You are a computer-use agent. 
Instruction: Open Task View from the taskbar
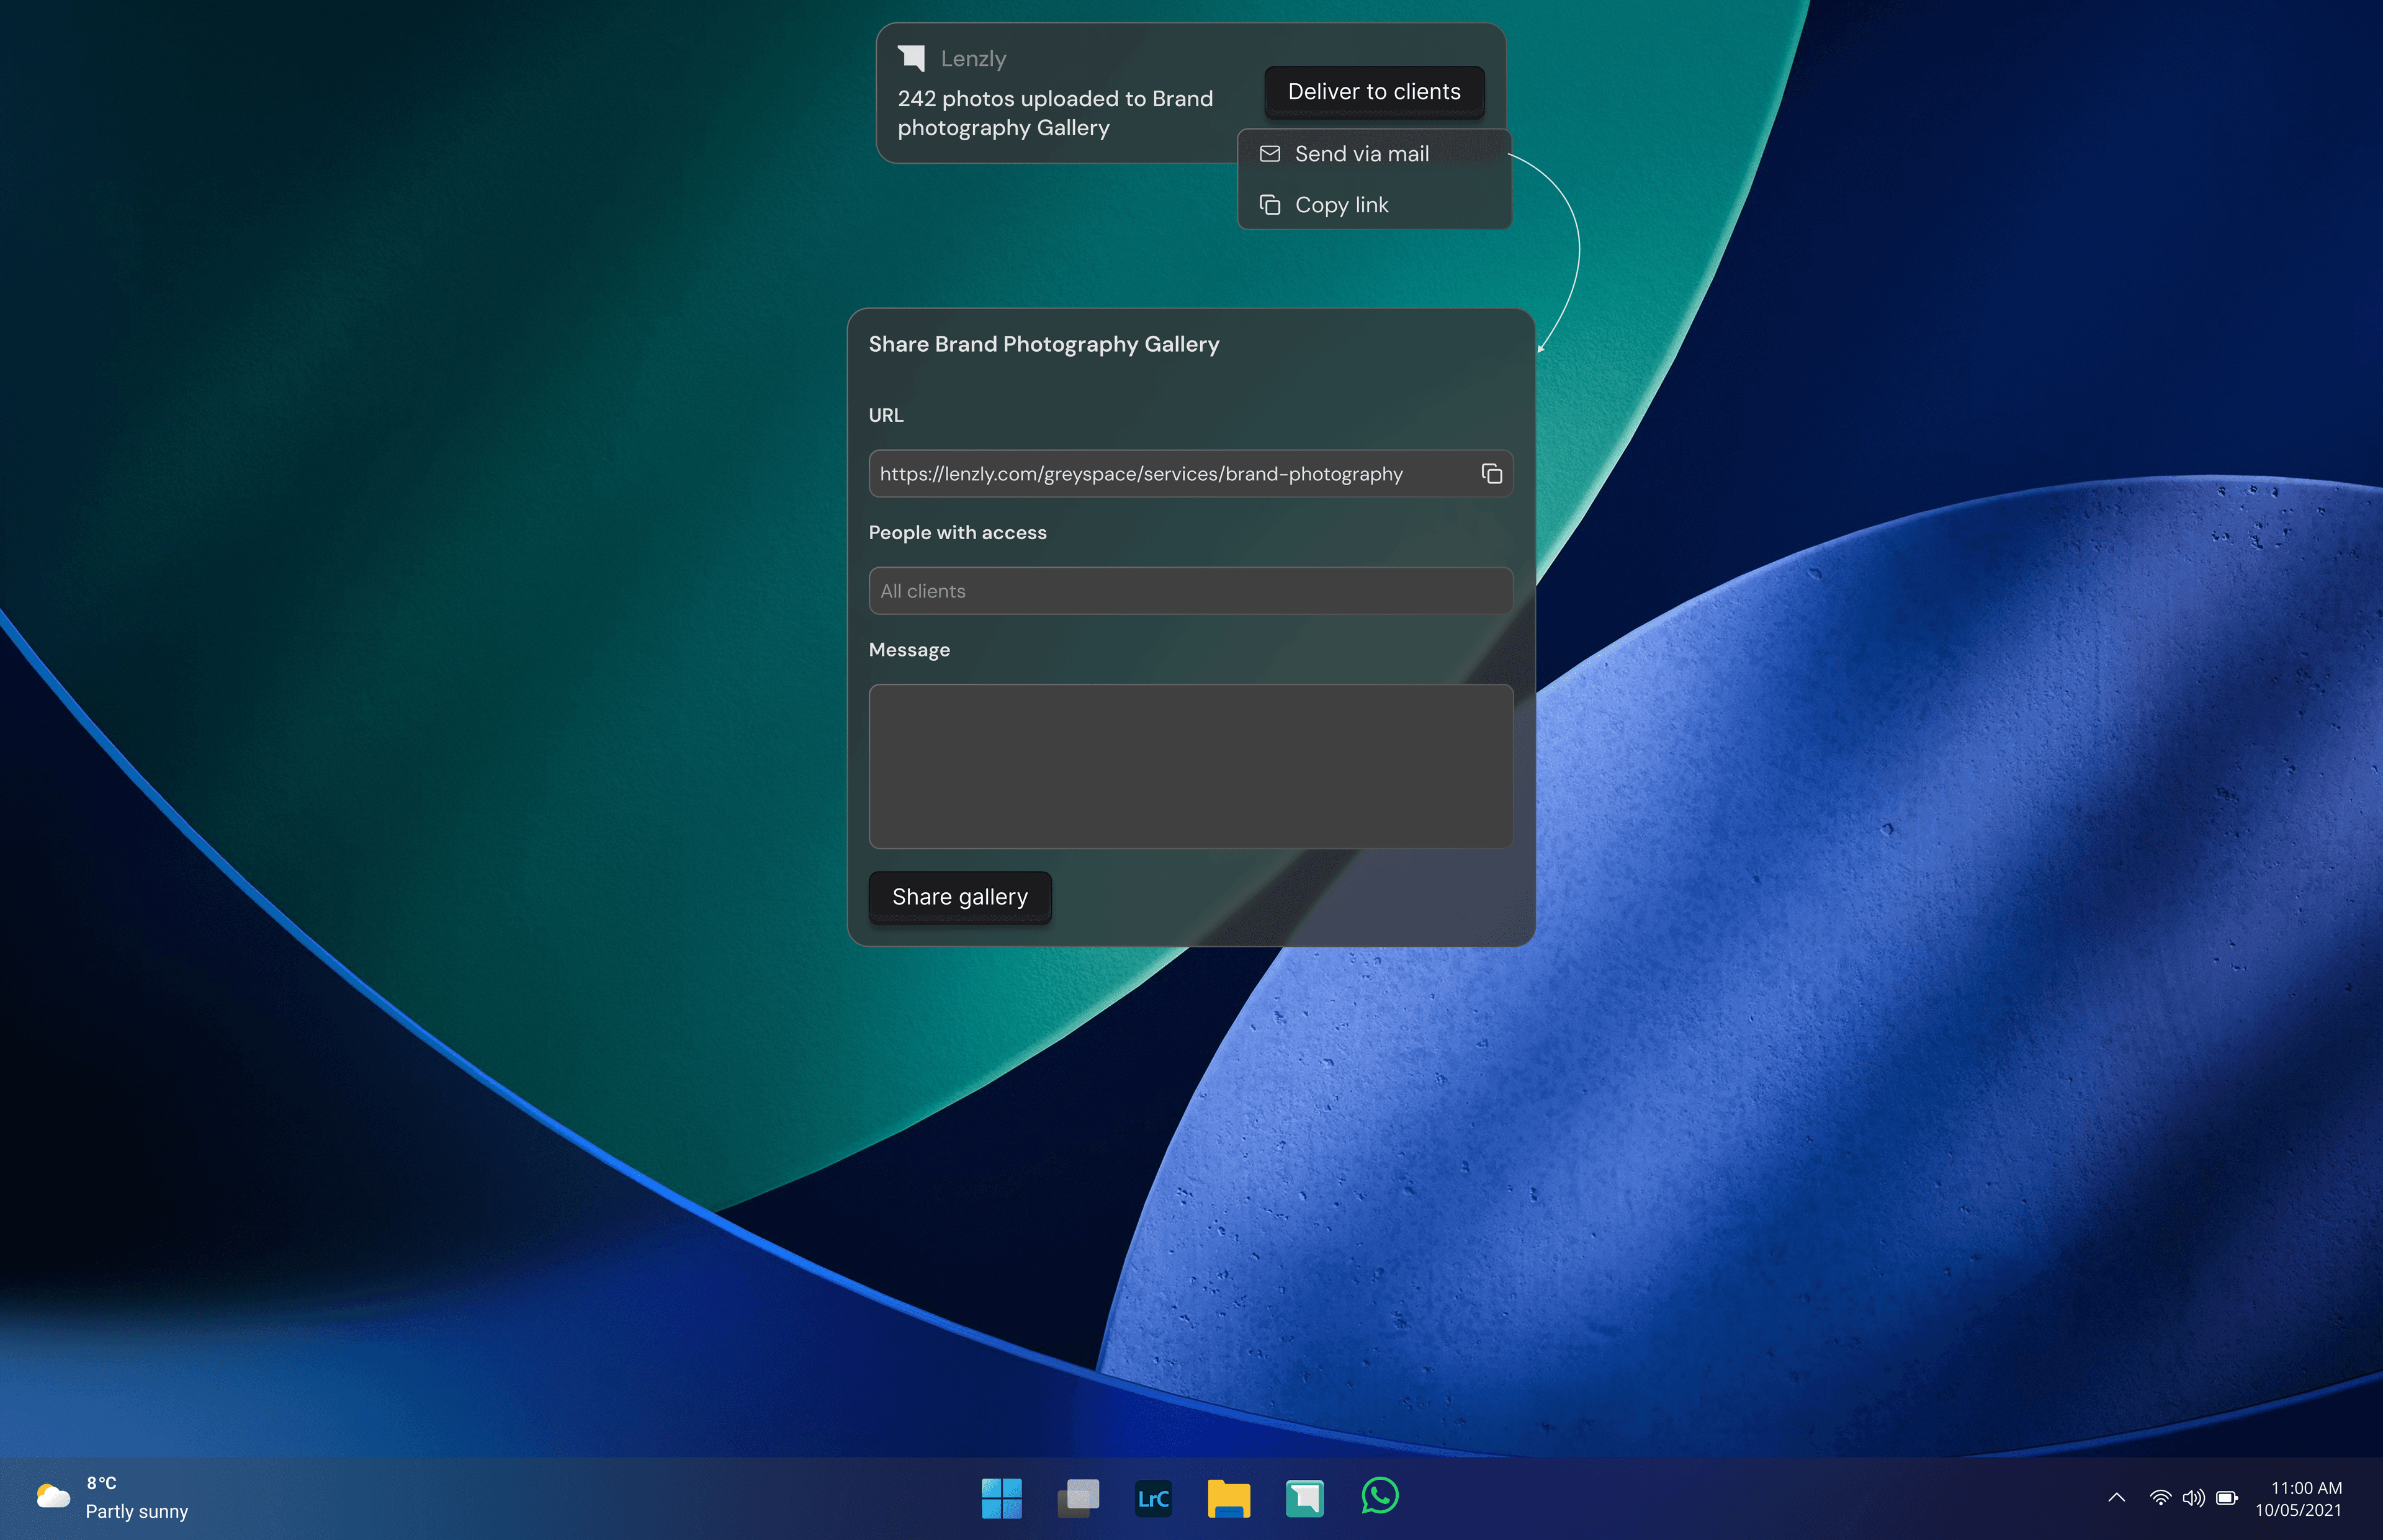coord(1077,1498)
